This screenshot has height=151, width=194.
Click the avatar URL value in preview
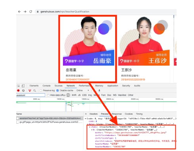click(135, 132)
